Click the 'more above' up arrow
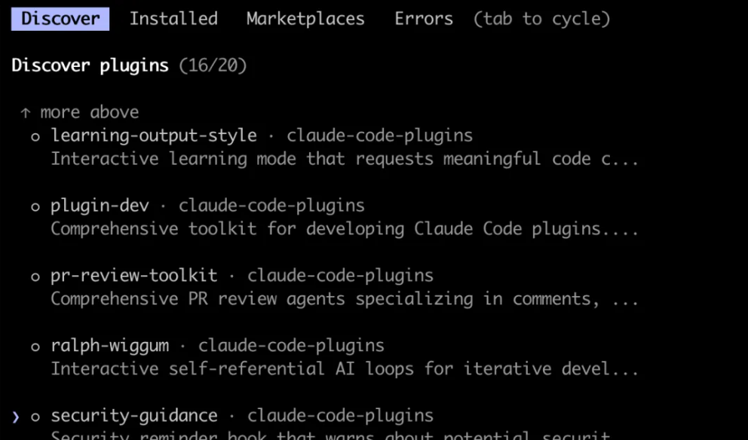The image size is (748, 440). [26, 113]
